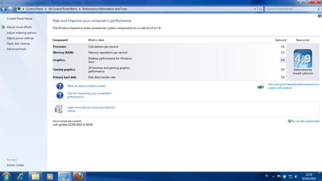The height and width of the screenshot is (181, 322).
Task: Click Re-run the assessment
Action: coord(305,121)
